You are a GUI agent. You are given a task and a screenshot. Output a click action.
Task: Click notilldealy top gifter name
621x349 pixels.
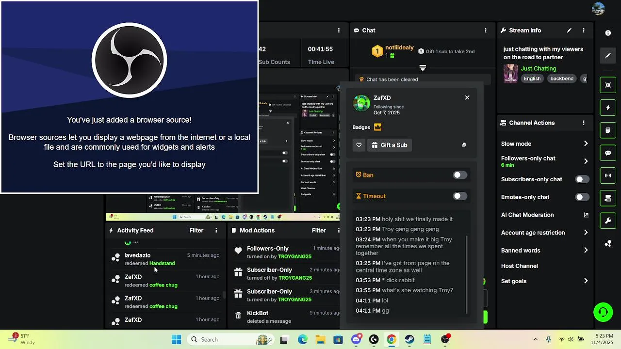tap(399, 48)
